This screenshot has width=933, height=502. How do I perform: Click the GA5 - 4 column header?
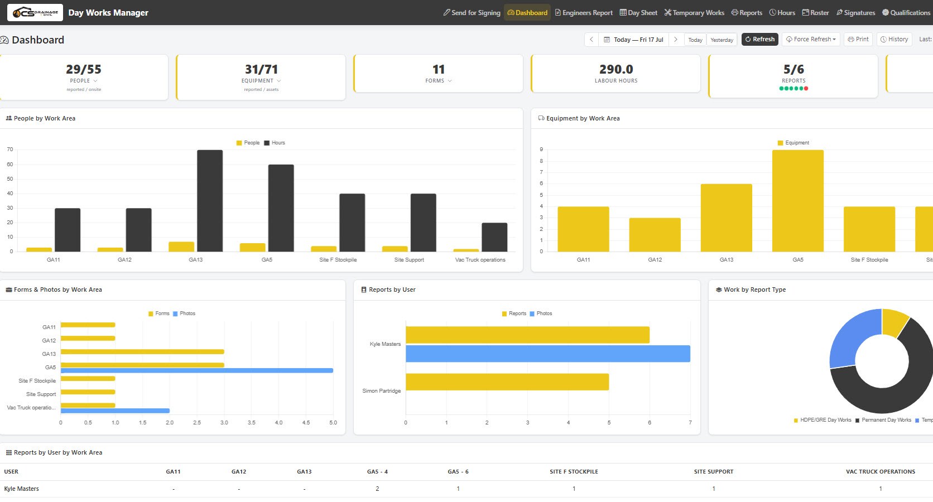pyautogui.click(x=377, y=472)
